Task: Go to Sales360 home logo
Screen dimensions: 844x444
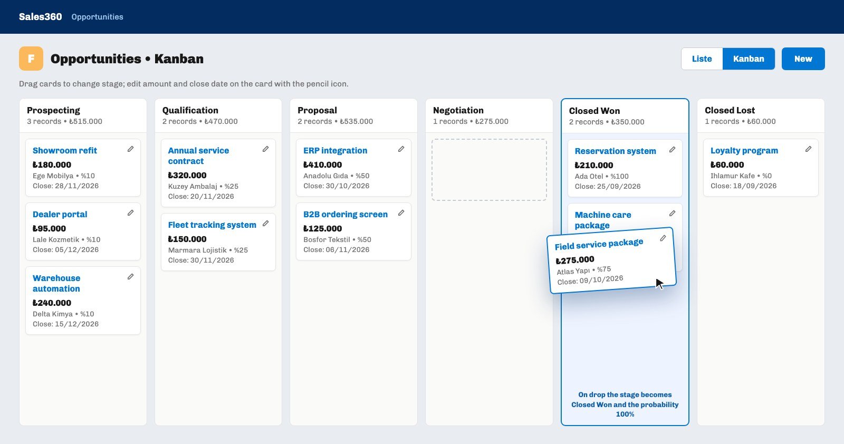Action: pos(41,17)
